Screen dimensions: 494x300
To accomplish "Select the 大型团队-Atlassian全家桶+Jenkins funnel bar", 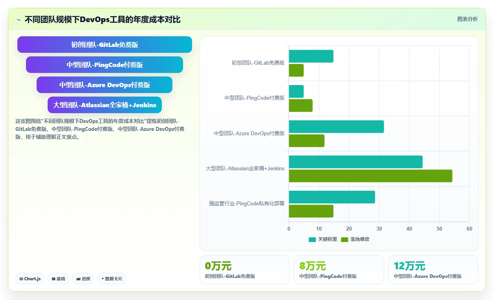I will pyautogui.click(x=105, y=105).
